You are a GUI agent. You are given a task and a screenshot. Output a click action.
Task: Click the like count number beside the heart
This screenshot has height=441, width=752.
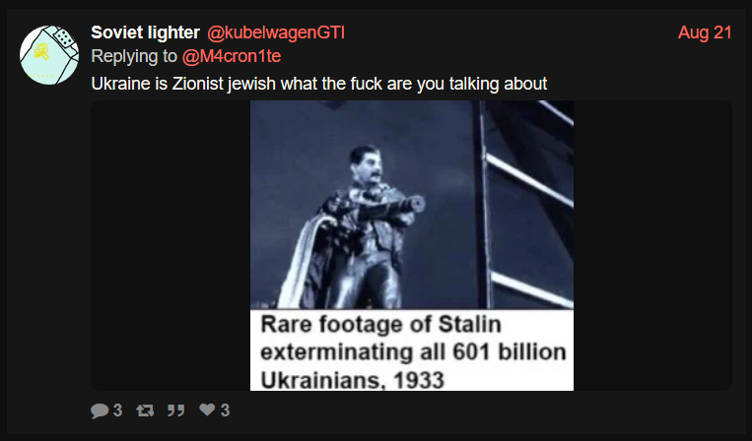tap(225, 410)
